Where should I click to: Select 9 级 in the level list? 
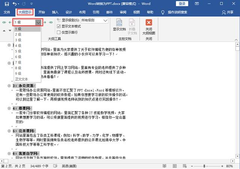pyautogui.click(x=27, y=74)
